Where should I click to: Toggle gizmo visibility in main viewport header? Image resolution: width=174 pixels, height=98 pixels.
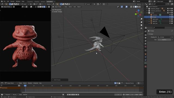tap(122, 7)
